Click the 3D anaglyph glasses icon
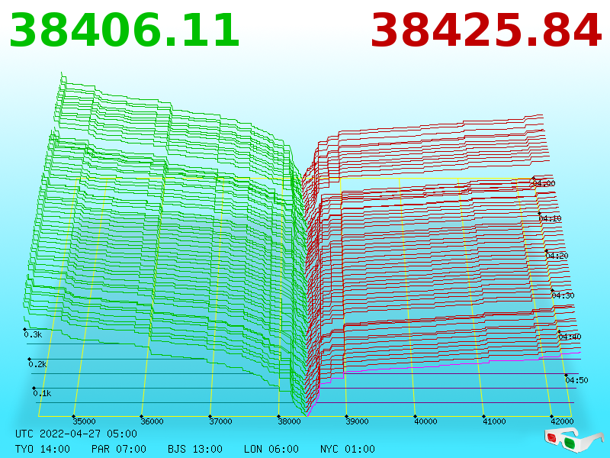 pos(574,440)
